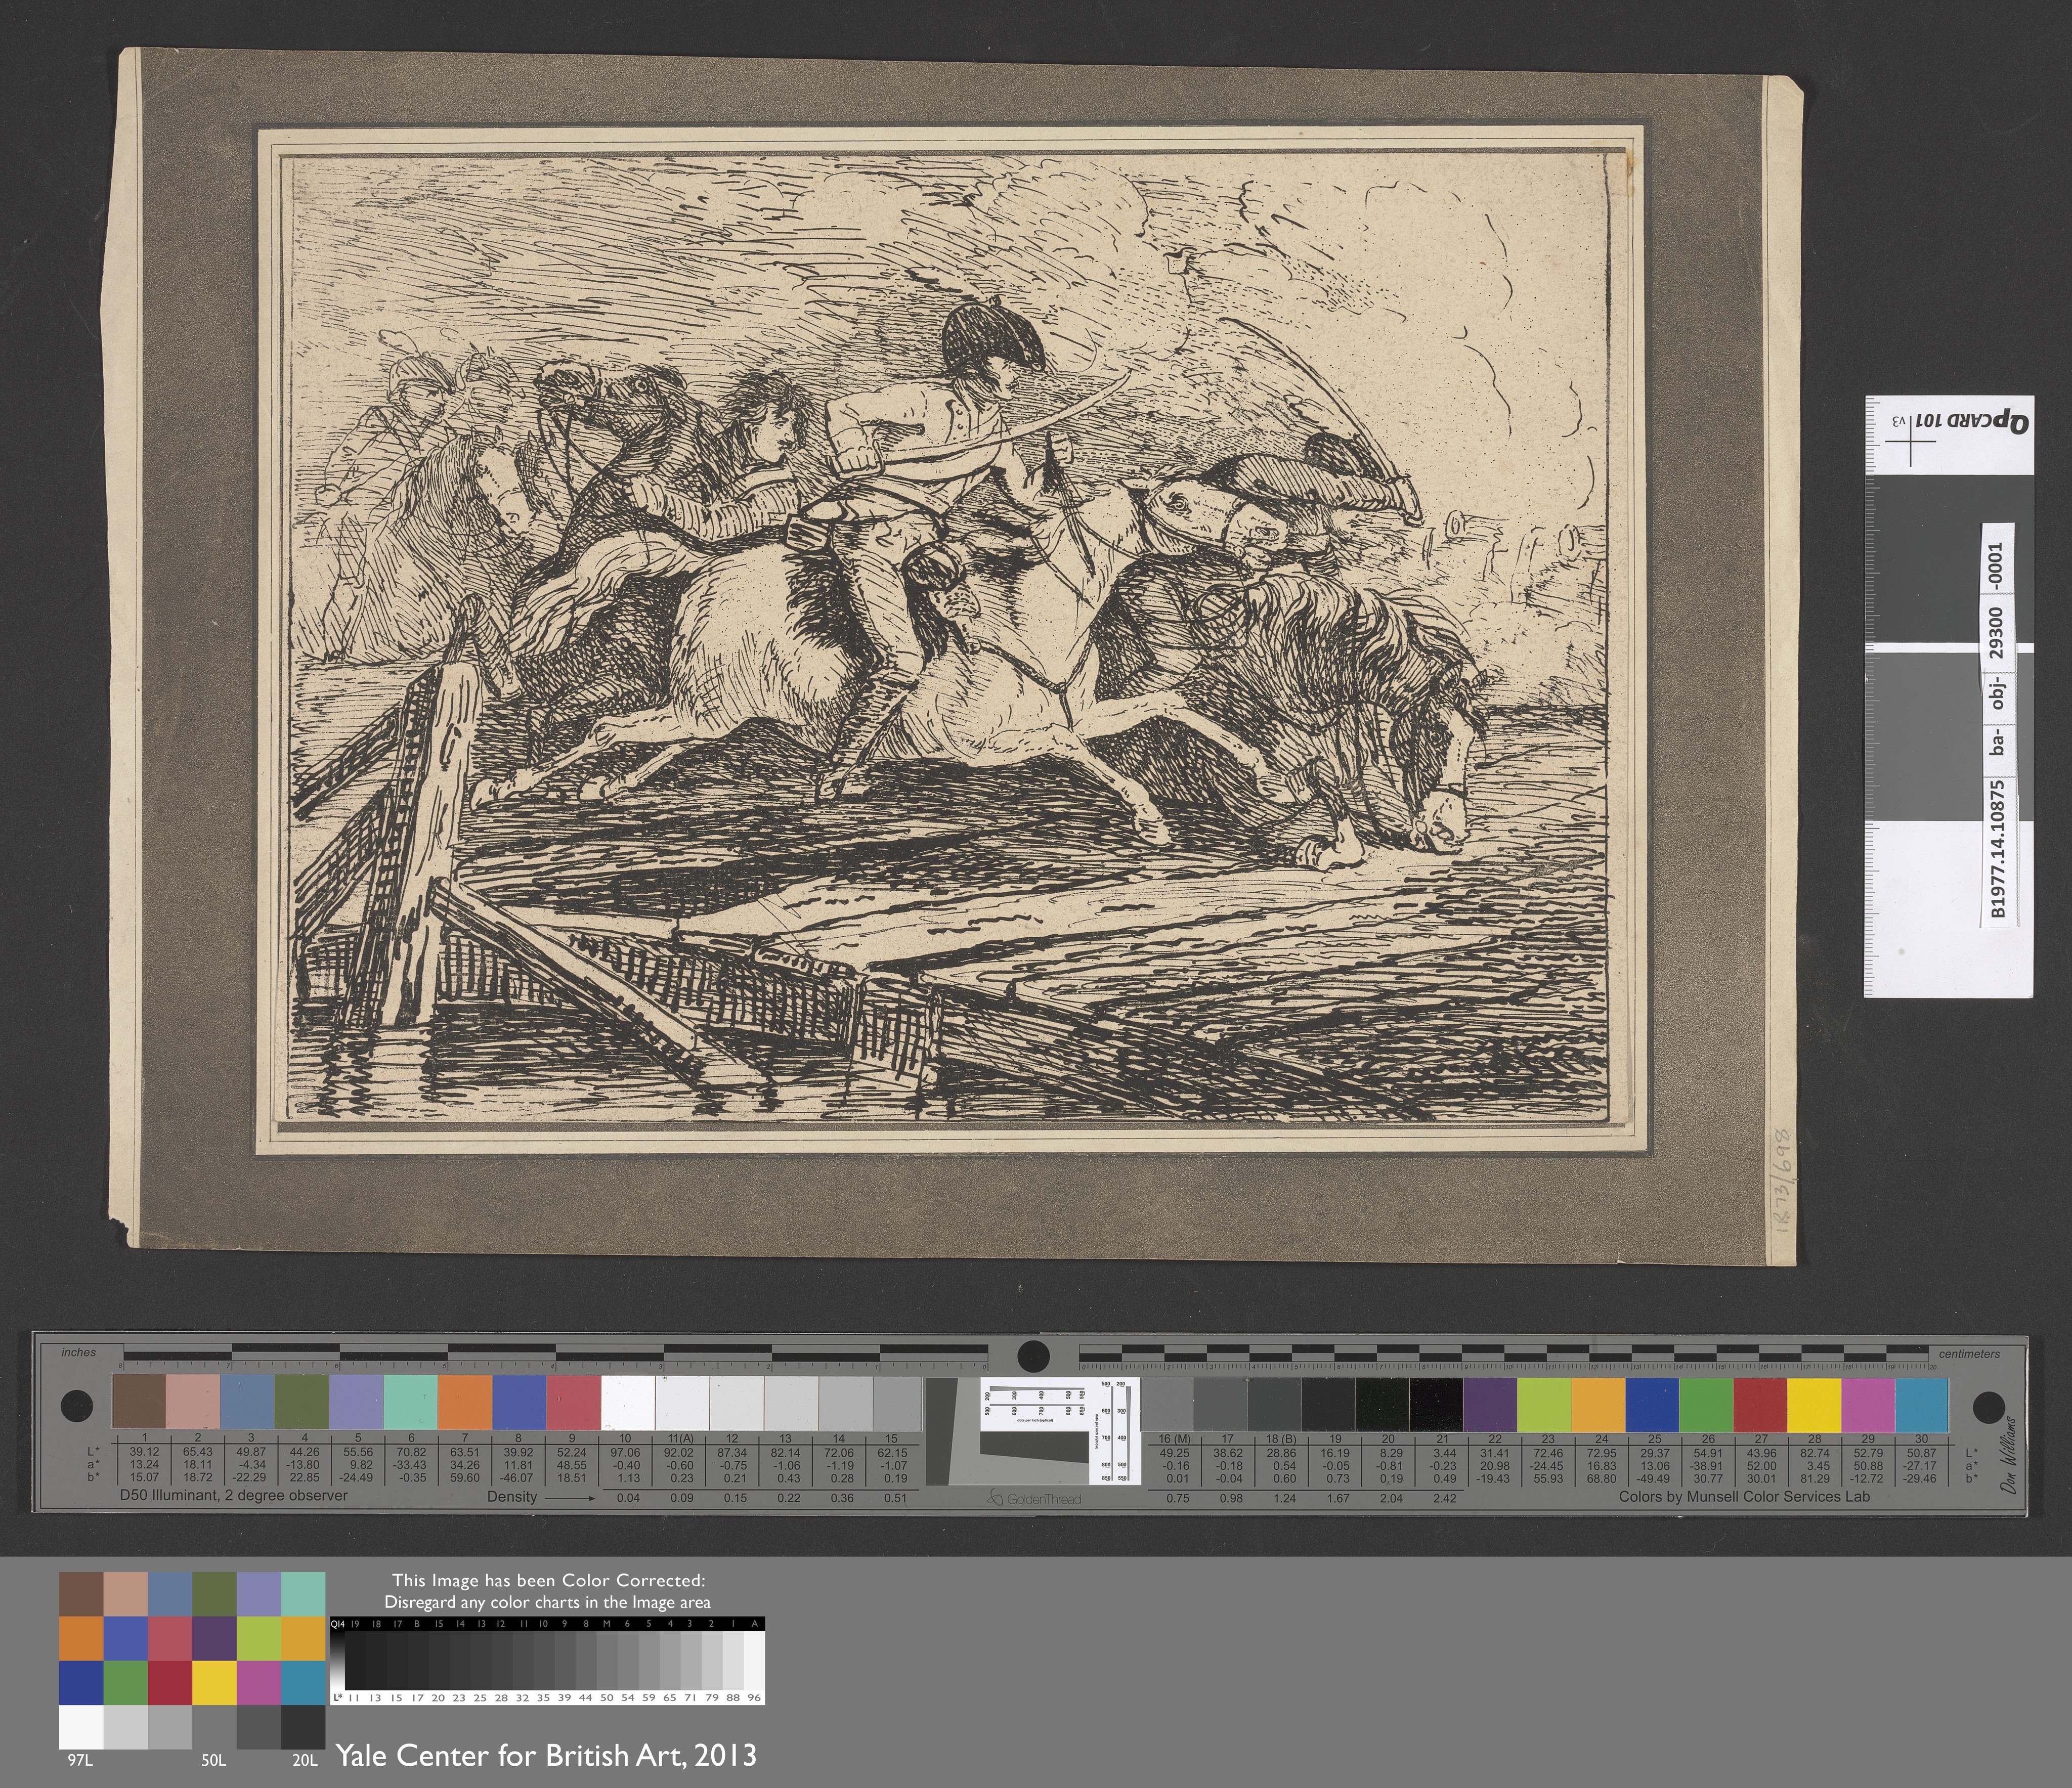Click the 20L dark gray reference square

click(303, 1727)
